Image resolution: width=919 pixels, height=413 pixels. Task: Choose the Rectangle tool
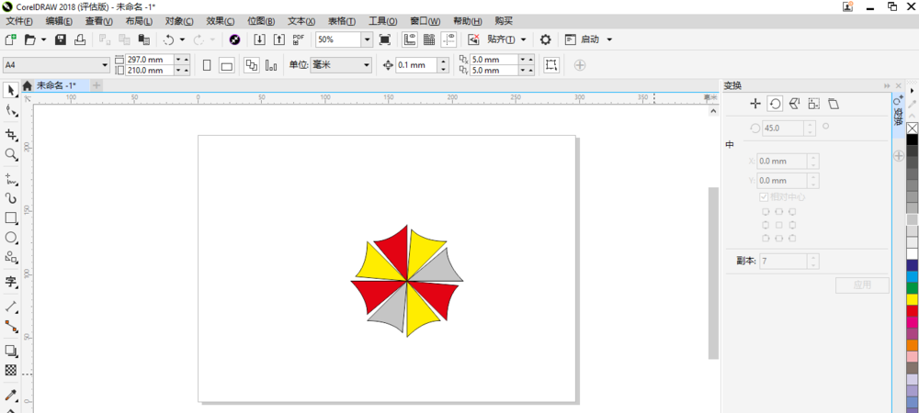coord(10,218)
